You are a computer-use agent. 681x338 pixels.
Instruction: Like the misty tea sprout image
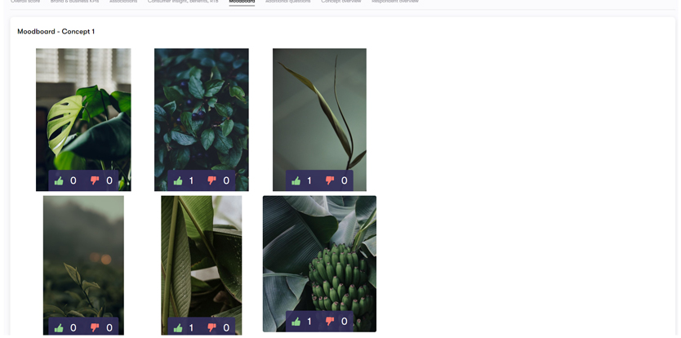(x=59, y=327)
